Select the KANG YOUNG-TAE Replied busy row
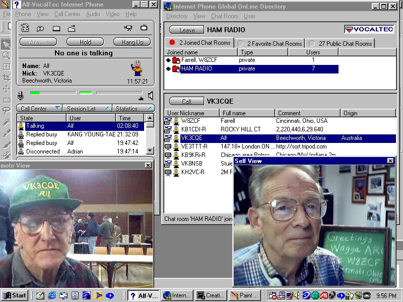Screen dimensions: 403x302 pos(81,134)
